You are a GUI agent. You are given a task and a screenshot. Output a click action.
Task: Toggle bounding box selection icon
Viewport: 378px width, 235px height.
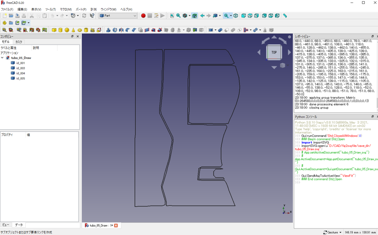pos(195,15)
